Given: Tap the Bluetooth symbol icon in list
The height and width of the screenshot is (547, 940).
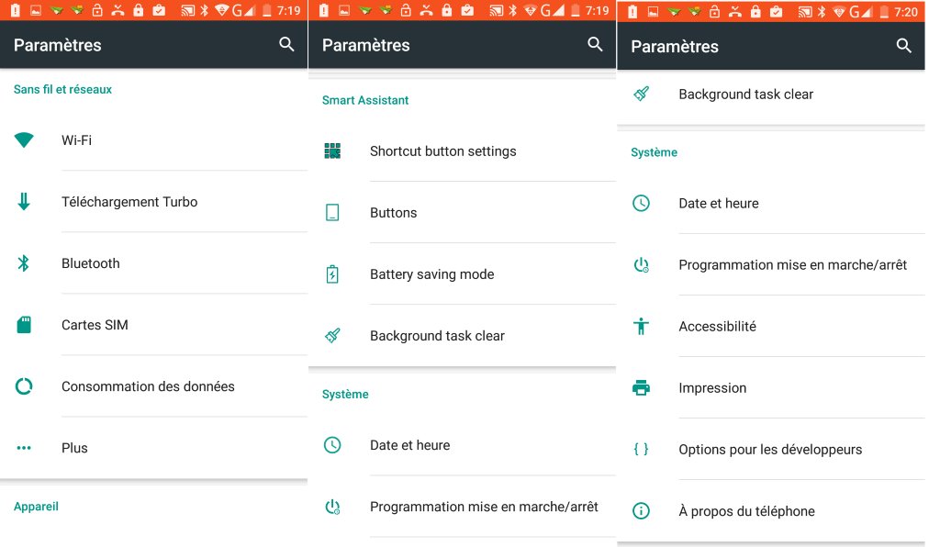Looking at the screenshot, I should (23, 263).
